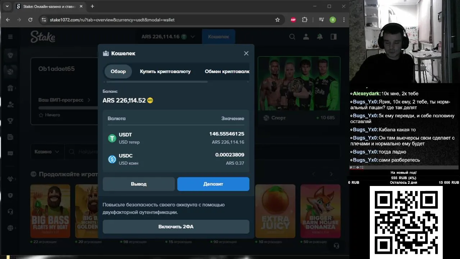Close the Кошелек wallet dialog
The width and height of the screenshot is (460, 259).
click(x=246, y=53)
